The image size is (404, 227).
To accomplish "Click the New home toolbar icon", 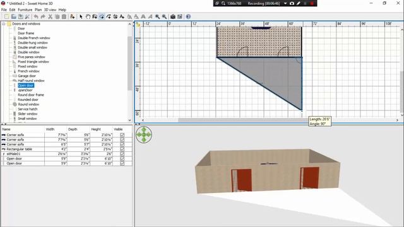I will tap(7, 16).
